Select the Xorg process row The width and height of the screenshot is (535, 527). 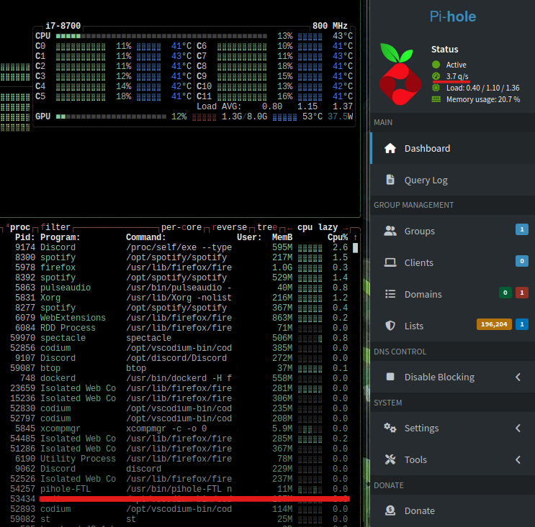pos(179,298)
